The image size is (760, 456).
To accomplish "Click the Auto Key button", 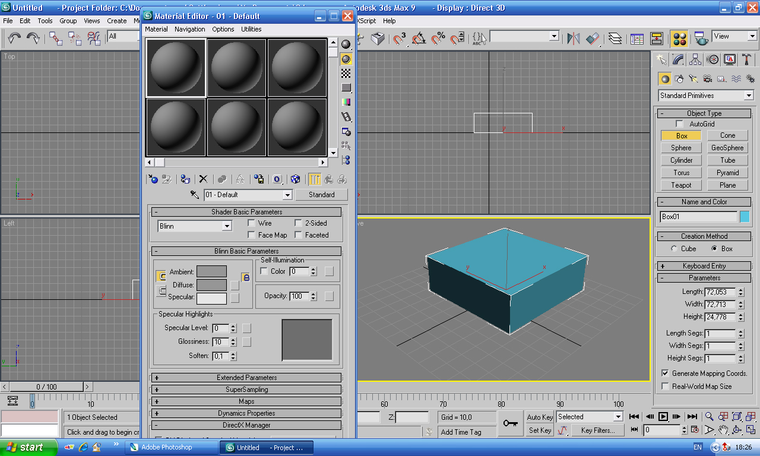I will pos(540,417).
